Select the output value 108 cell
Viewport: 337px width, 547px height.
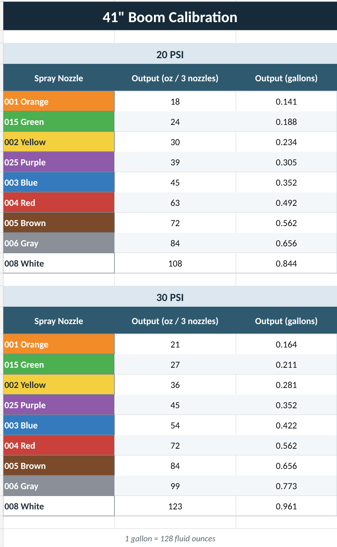pyautogui.click(x=175, y=263)
